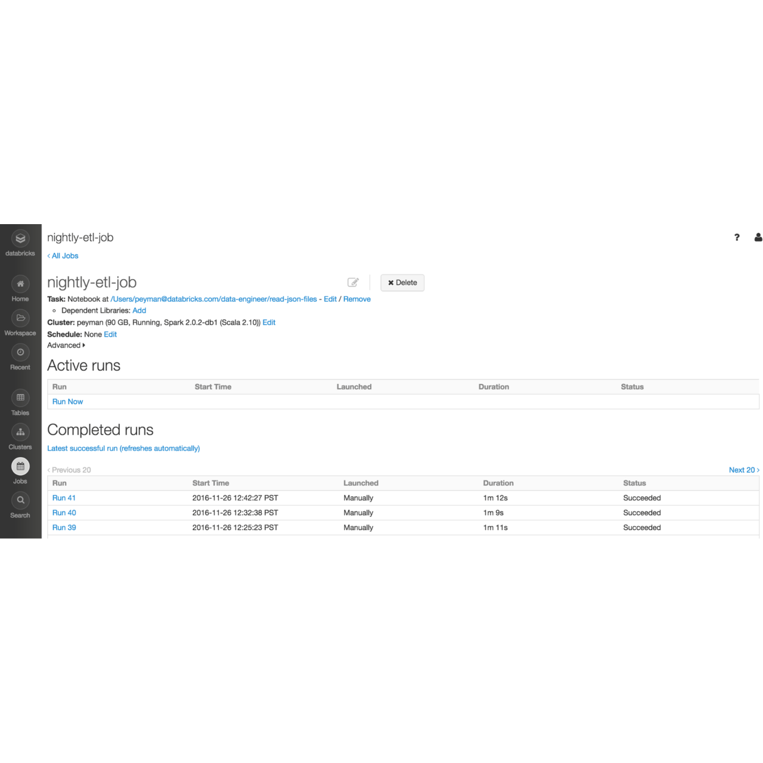Open Run 41 details
The width and height of the screenshot is (763, 763).
coord(64,498)
